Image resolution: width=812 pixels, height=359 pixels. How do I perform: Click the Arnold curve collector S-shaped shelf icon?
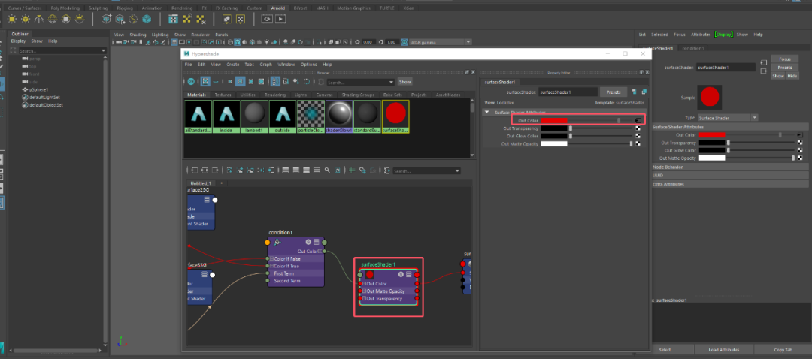(x=133, y=19)
